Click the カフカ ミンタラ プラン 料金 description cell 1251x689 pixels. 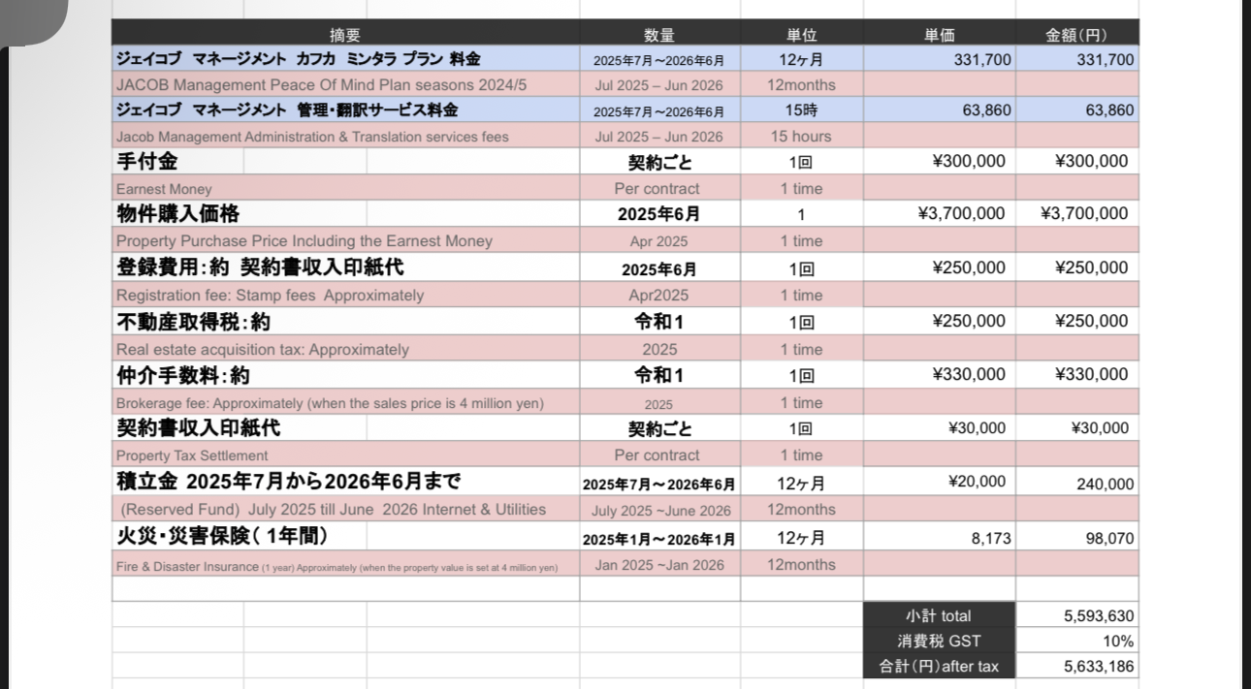point(345,59)
